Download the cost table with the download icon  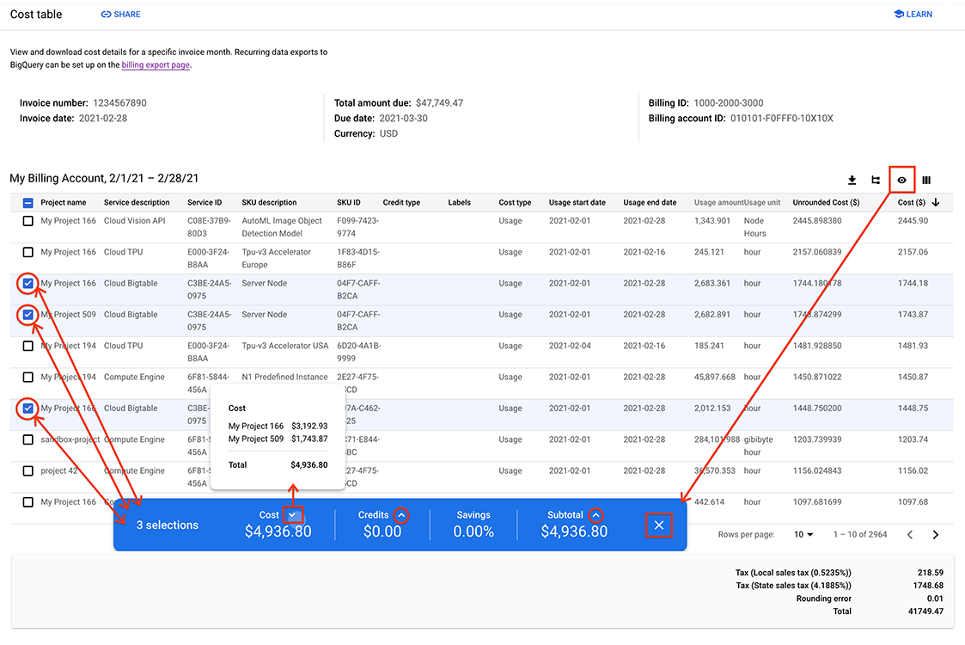(852, 180)
